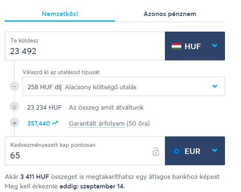Open the HUF currency dropdown
The image size is (241, 192).
point(195,46)
